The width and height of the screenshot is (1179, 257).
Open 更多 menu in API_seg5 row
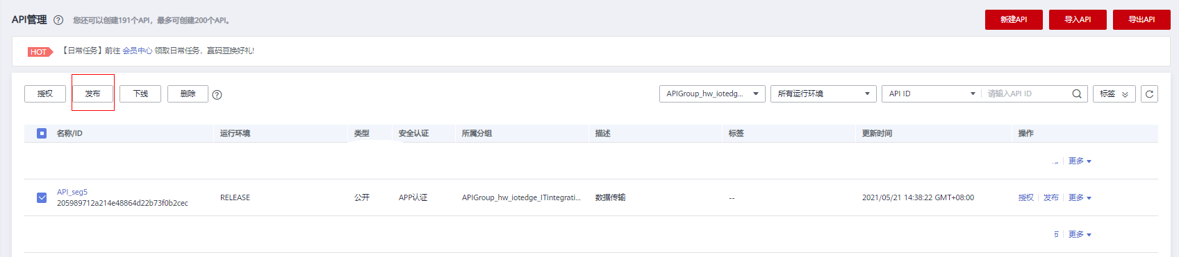click(x=1080, y=197)
